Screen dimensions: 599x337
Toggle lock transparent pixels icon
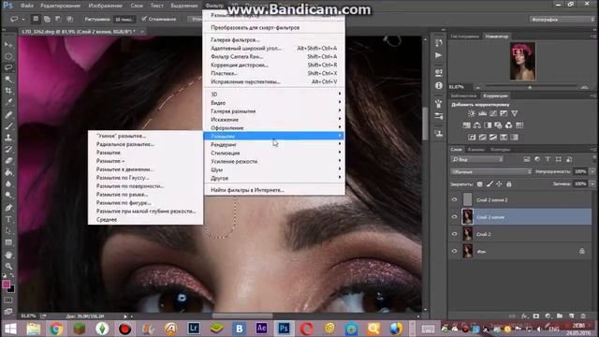point(480,184)
